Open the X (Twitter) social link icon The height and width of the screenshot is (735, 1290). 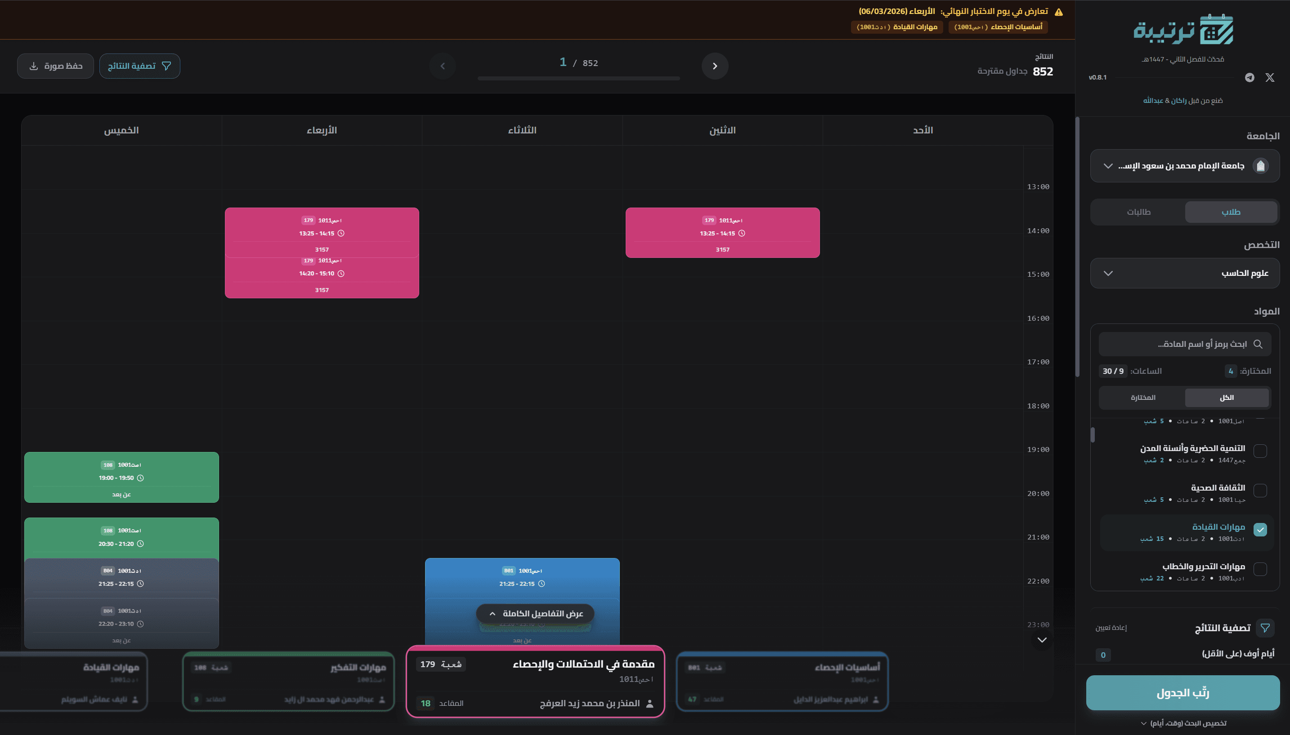click(1269, 77)
